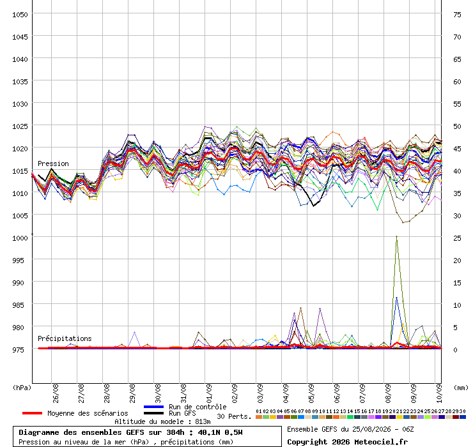Click the perturbation 24 lavender swatch
Viewport: 473px width, 447px height.
420,417
